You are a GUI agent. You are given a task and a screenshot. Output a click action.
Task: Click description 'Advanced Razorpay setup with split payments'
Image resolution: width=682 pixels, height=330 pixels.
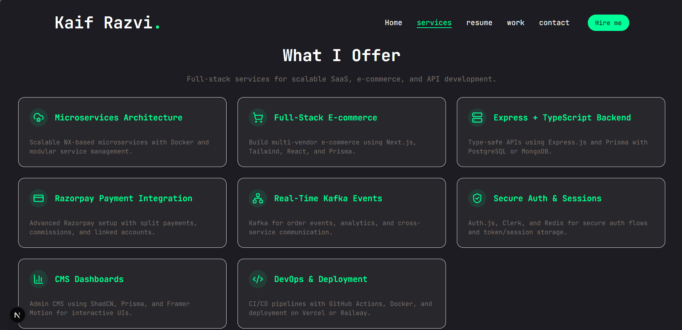click(x=113, y=227)
